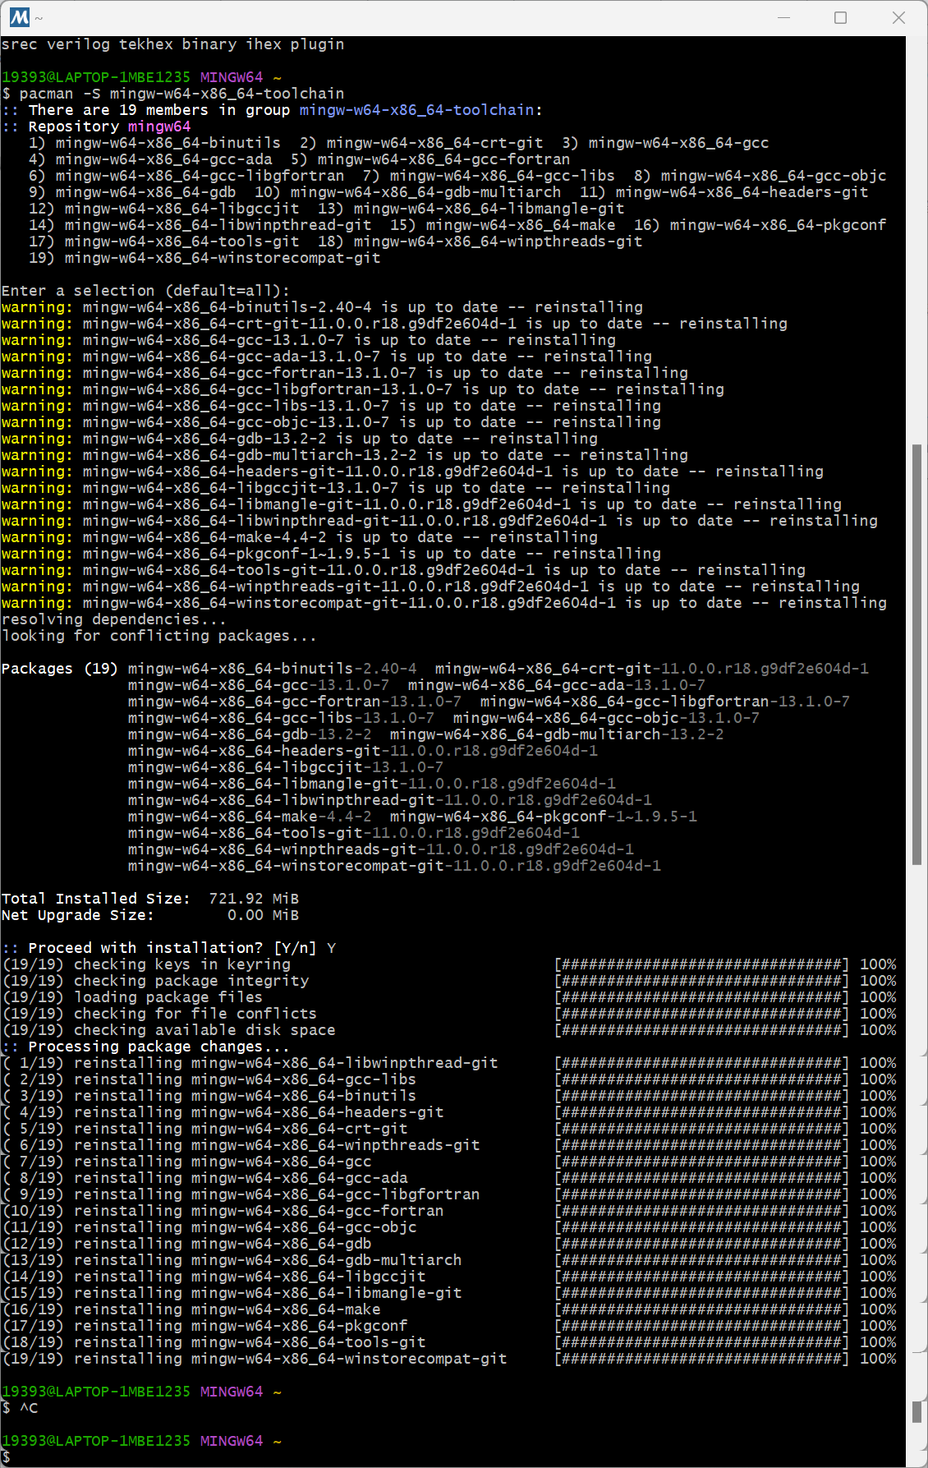Click warning line for pkgconf-1~1.9.5-1
928x1468 pixels.
331,554
